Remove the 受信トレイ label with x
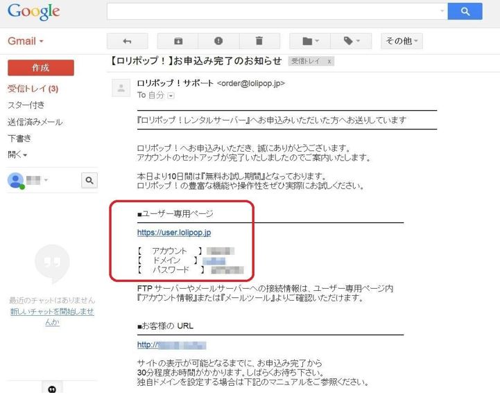This screenshot has width=500, height=399. click(x=329, y=62)
